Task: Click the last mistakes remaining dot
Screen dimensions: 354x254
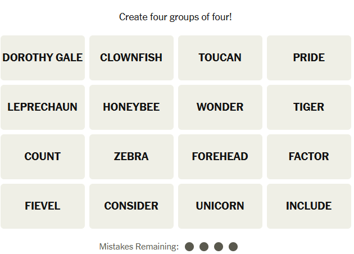Action: (x=233, y=247)
